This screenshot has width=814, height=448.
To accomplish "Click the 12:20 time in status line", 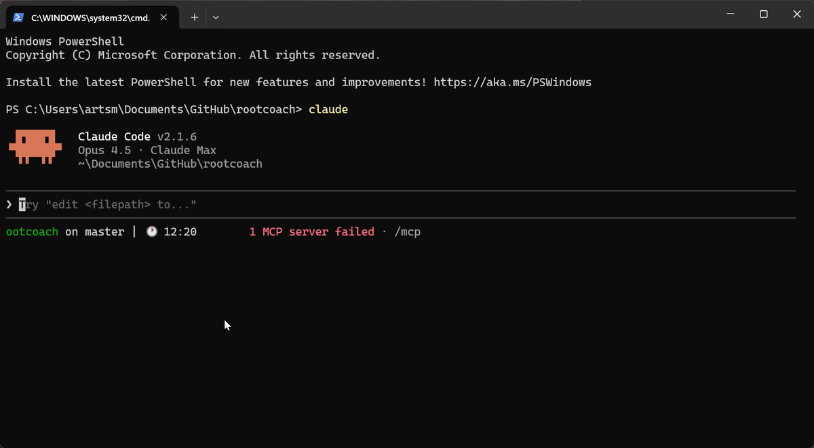I will [x=180, y=231].
